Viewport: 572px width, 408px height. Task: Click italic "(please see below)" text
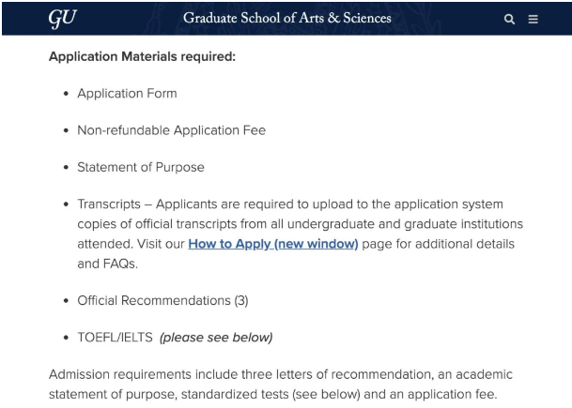pos(216,338)
